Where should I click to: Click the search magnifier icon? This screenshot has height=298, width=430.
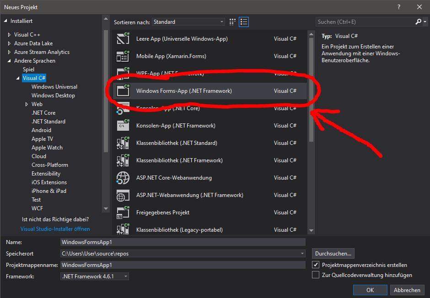tap(418, 21)
